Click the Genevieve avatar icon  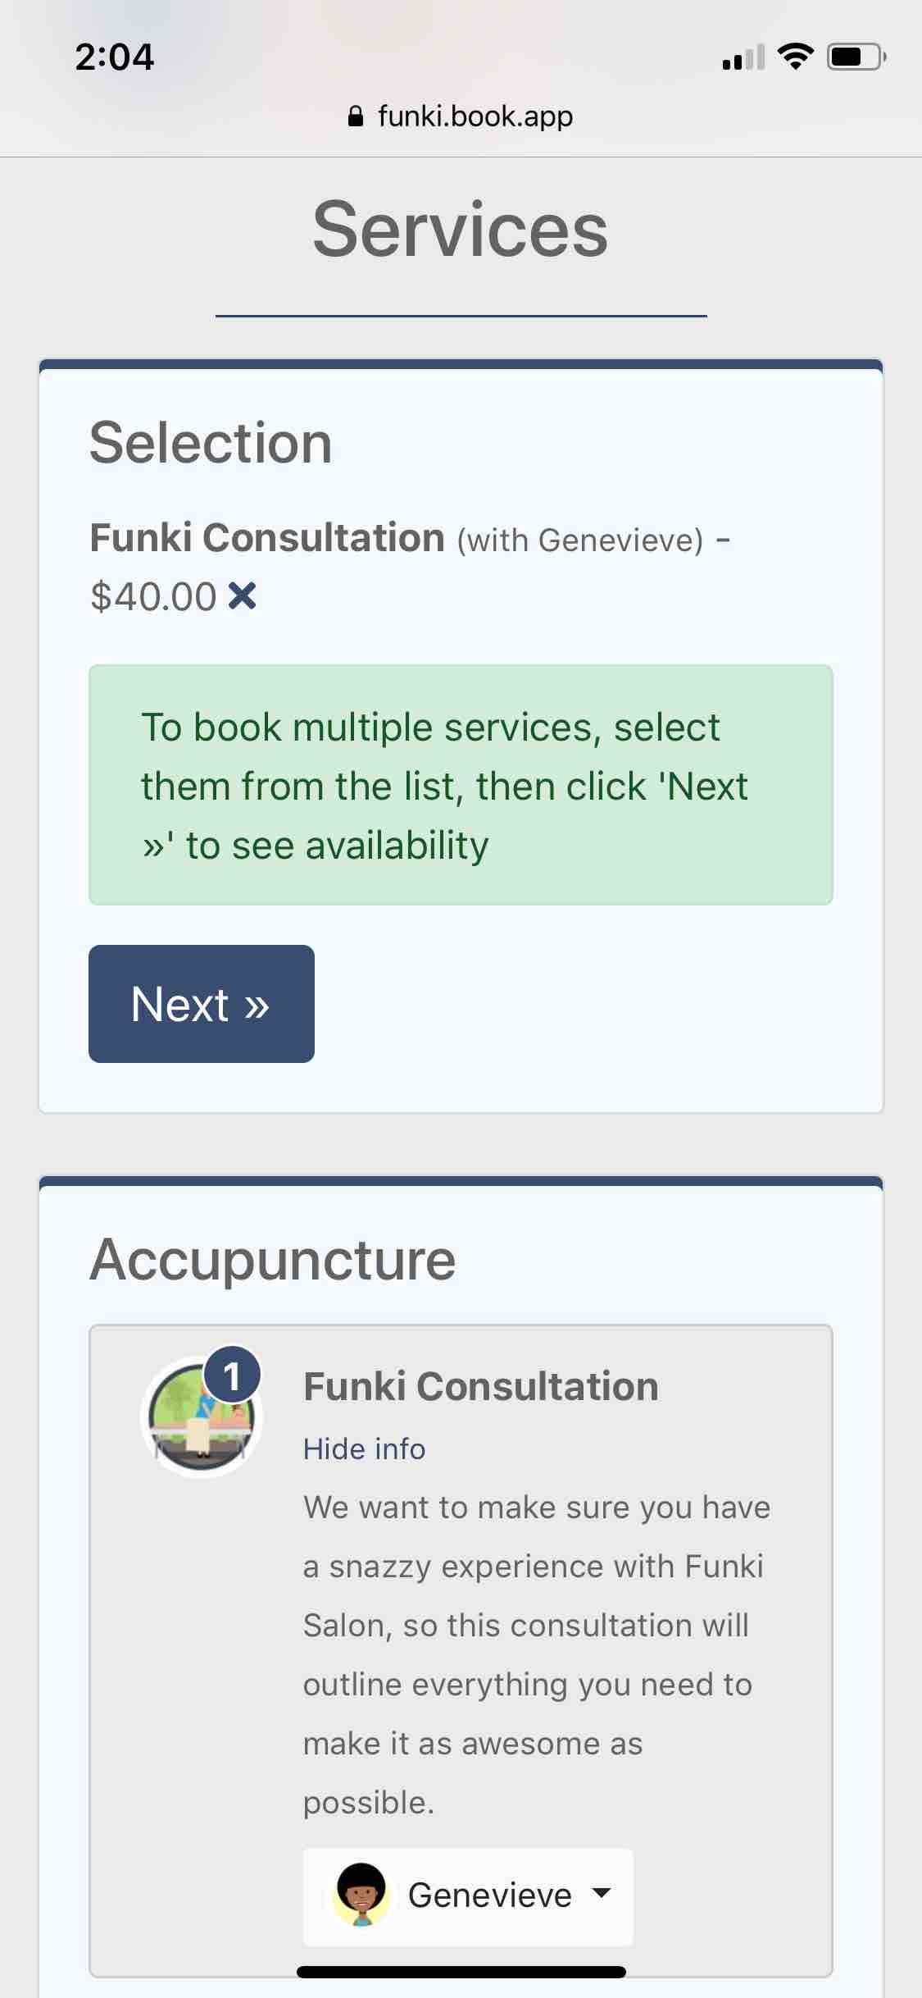pyautogui.click(x=361, y=1895)
